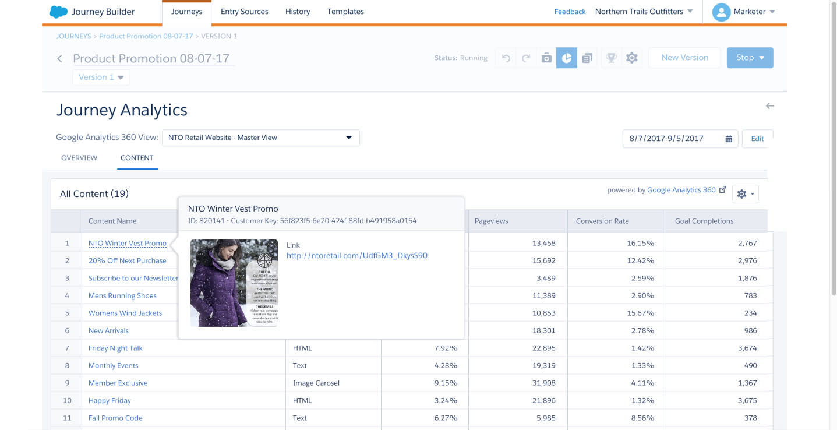Open Friday Night Talk content
Screen dimensions: 837x430
(115, 348)
